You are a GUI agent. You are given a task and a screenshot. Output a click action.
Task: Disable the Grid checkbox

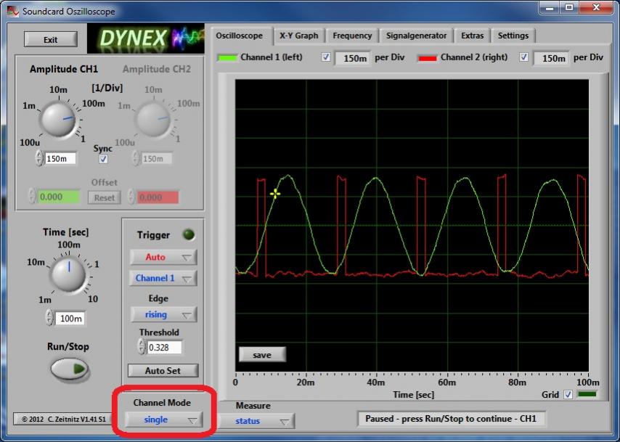(x=568, y=394)
